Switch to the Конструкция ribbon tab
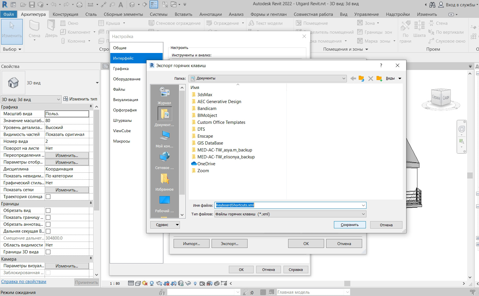Screen dimensions: 479x296 point(65,14)
